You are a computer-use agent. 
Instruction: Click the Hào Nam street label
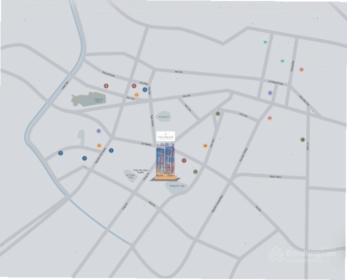213,143
